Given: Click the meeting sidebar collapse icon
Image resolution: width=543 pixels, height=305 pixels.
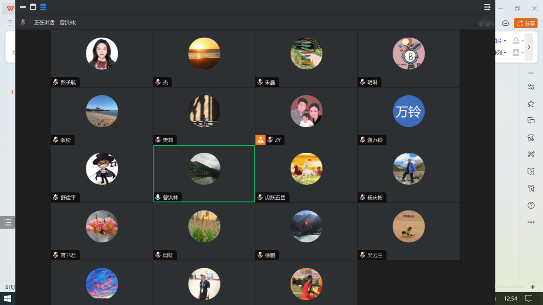Looking at the screenshot, I should [x=487, y=7].
